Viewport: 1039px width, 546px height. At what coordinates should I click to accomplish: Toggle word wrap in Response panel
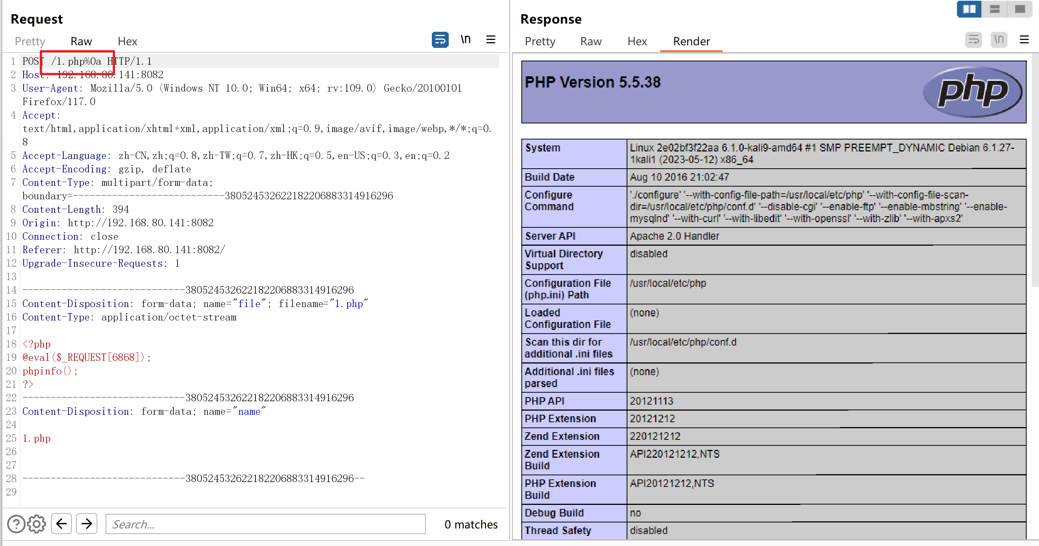coord(973,40)
